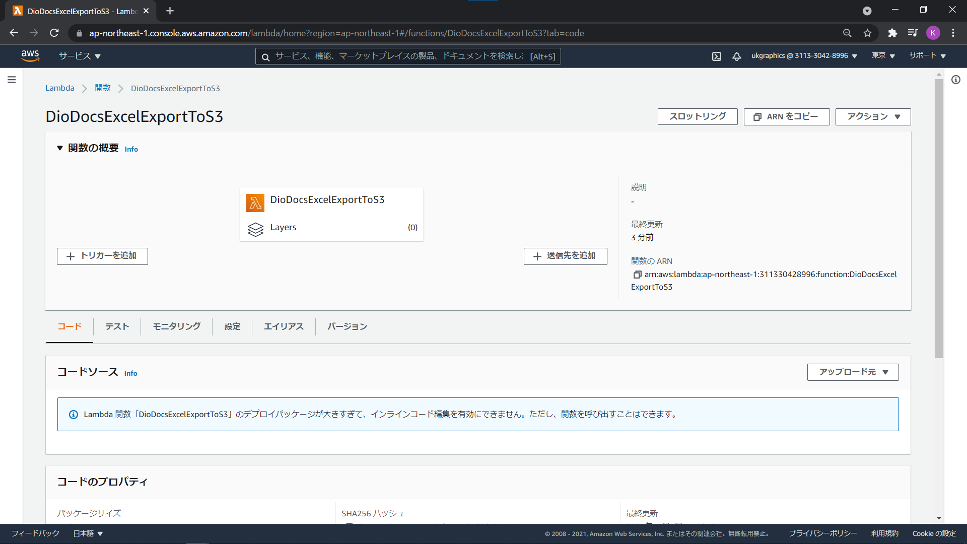
Task: Click the Layers row in function box
Action: pos(332,228)
